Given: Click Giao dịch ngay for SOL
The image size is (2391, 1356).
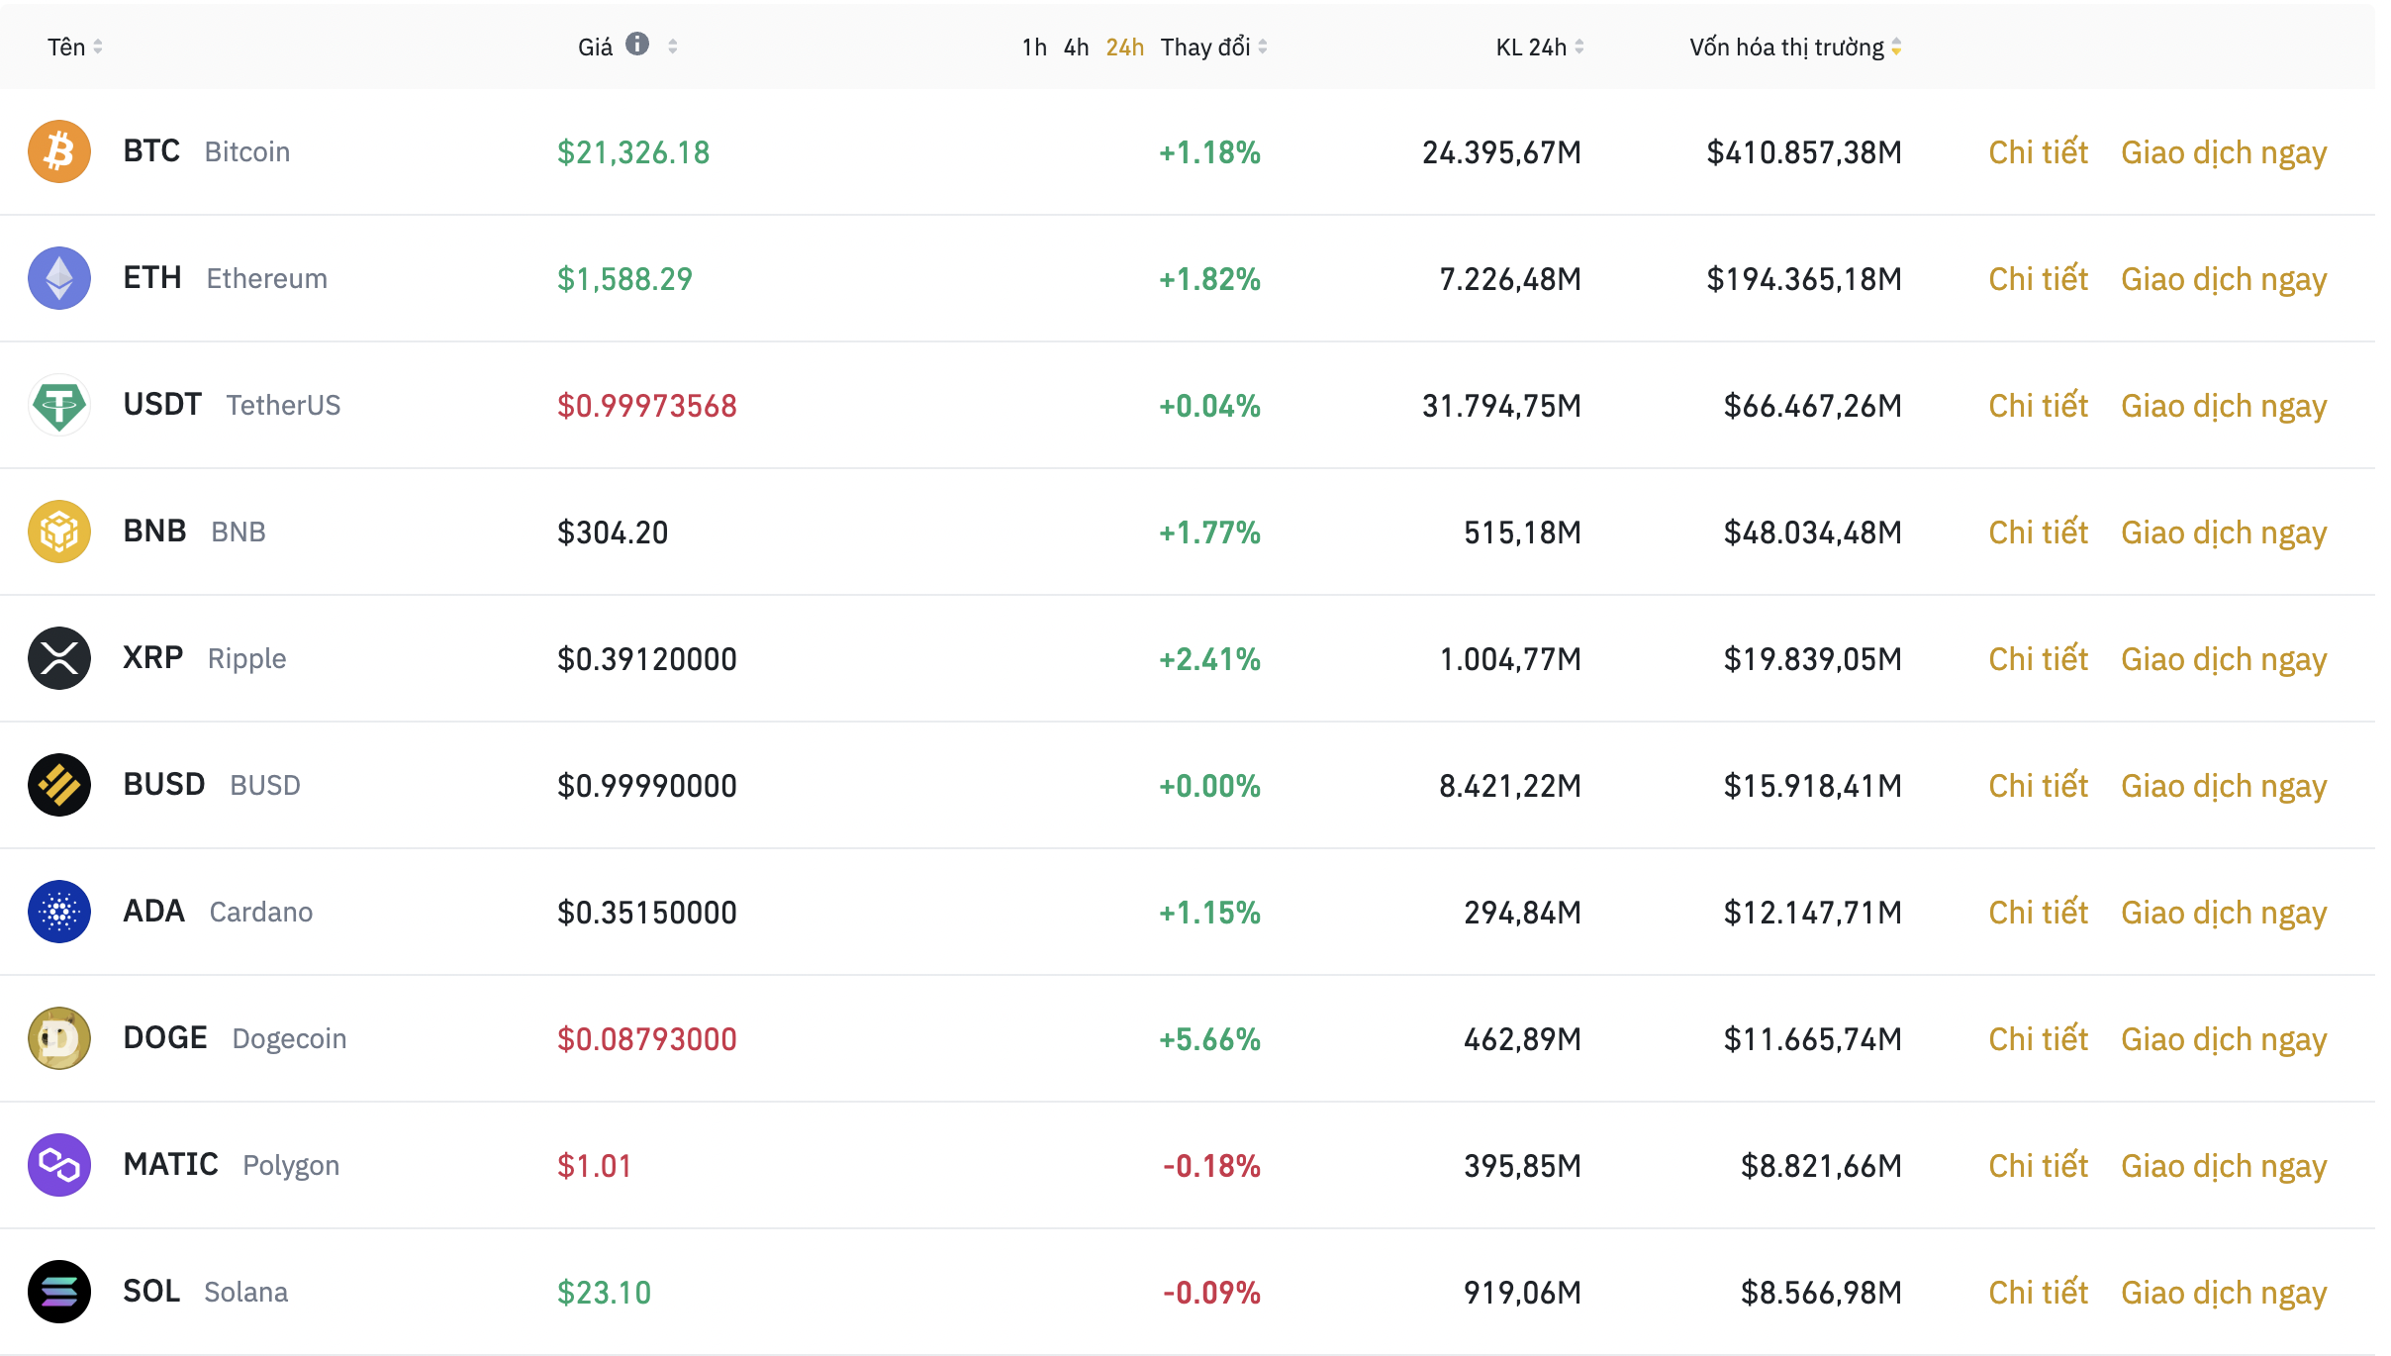Looking at the screenshot, I should click(x=2224, y=1295).
